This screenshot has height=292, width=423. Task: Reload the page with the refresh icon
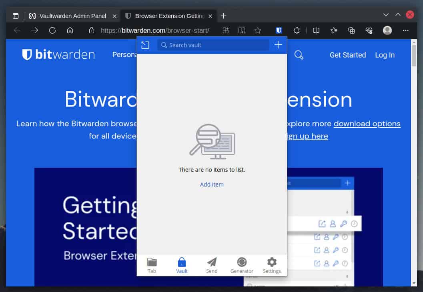coord(52,30)
